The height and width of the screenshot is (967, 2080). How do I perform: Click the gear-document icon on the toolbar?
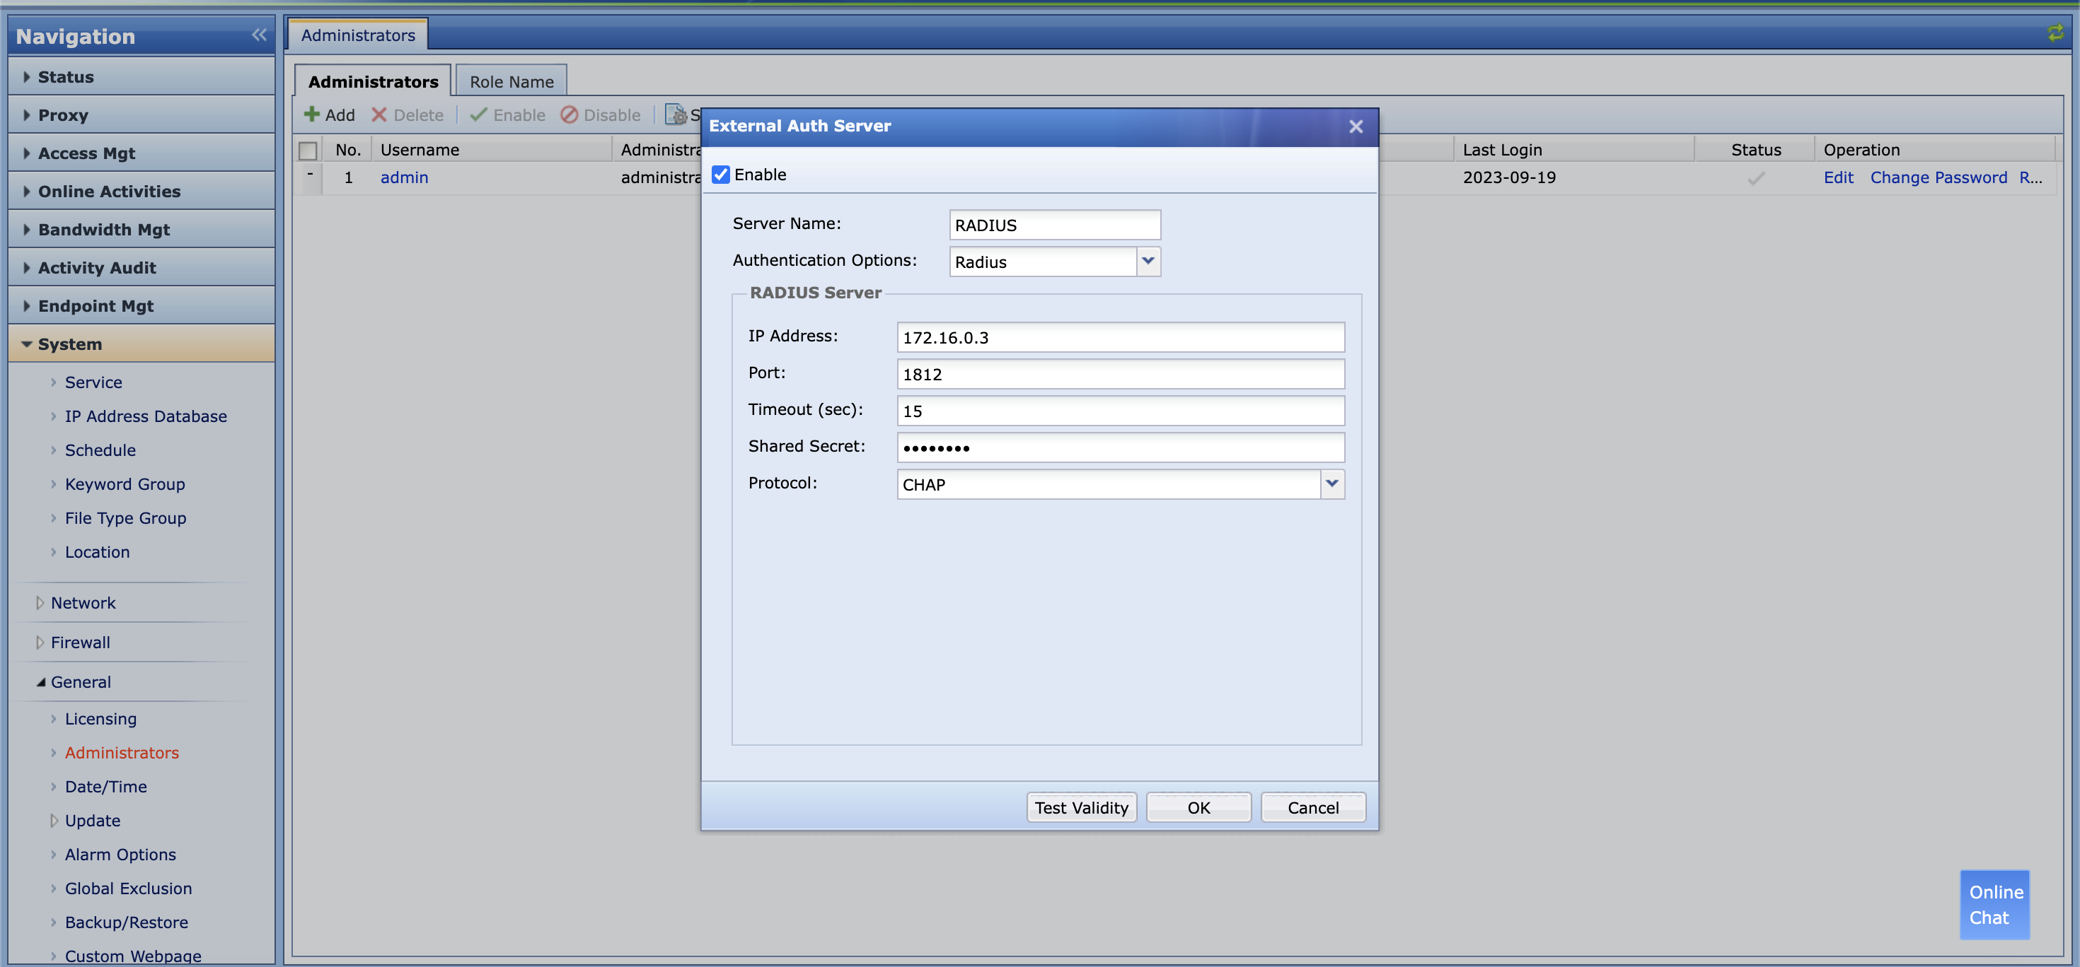676,115
